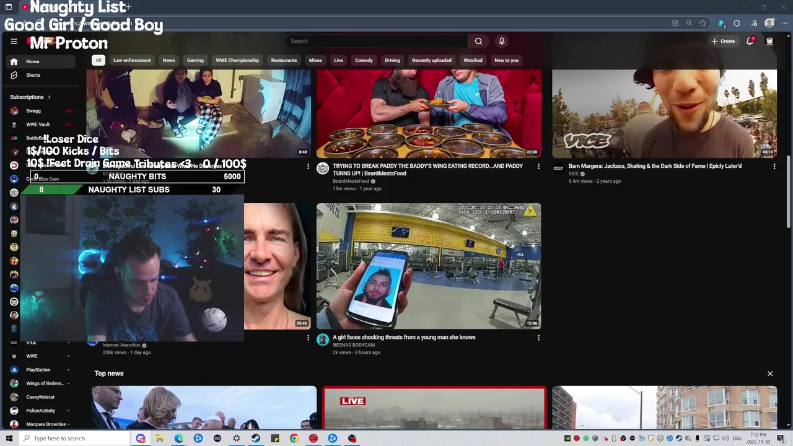
Task: Open the PoliceActivity subscription channel
Action: [41, 411]
